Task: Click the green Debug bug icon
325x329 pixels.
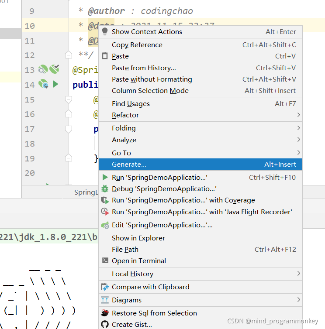Action: [105, 188]
